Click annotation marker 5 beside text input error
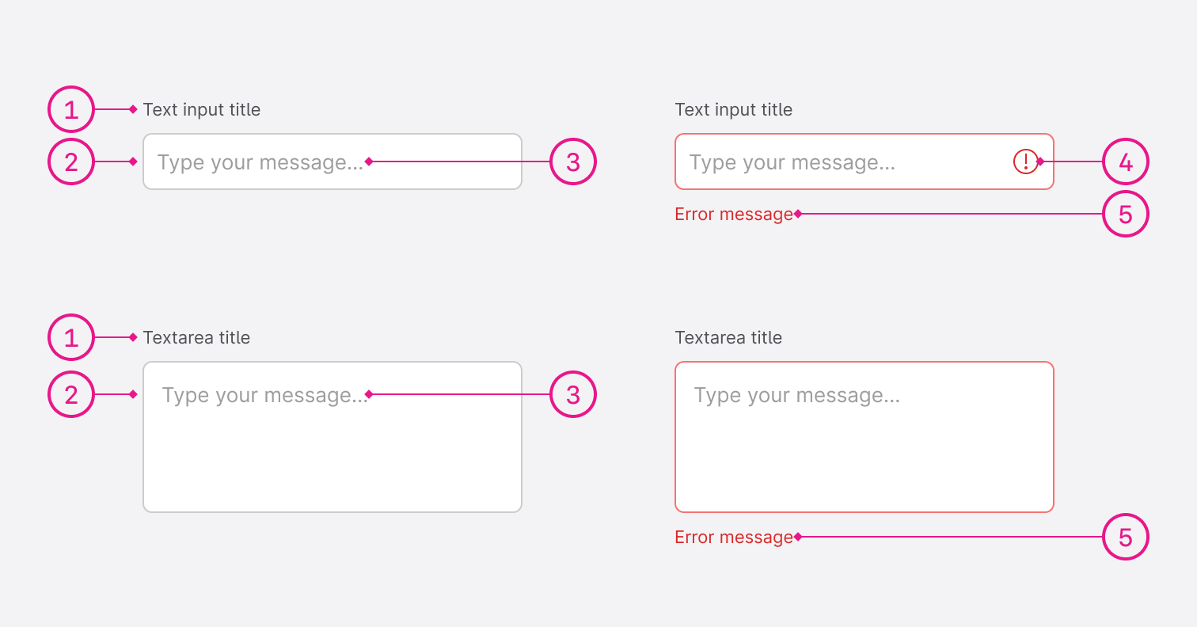Image resolution: width=1197 pixels, height=627 pixels. click(x=1125, y=214)
